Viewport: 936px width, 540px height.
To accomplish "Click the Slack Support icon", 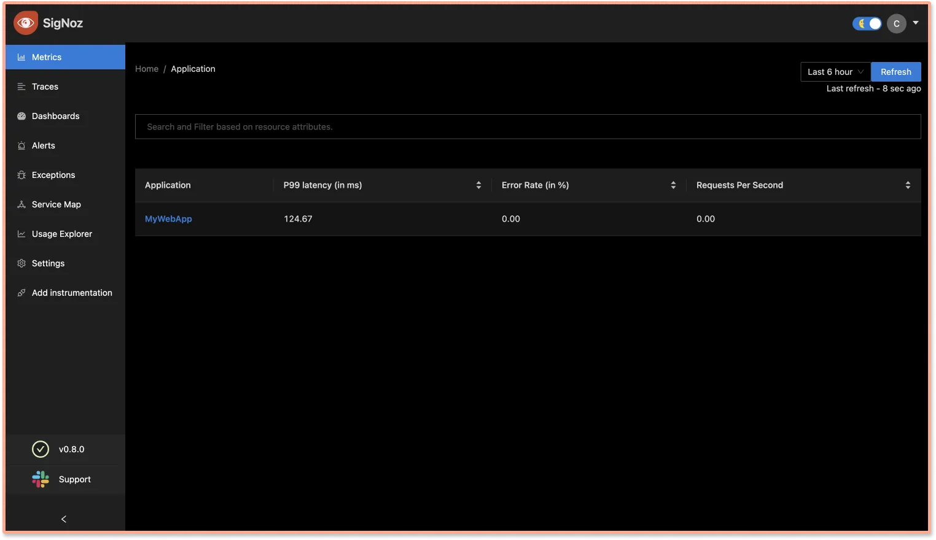I will pos(41,479).
